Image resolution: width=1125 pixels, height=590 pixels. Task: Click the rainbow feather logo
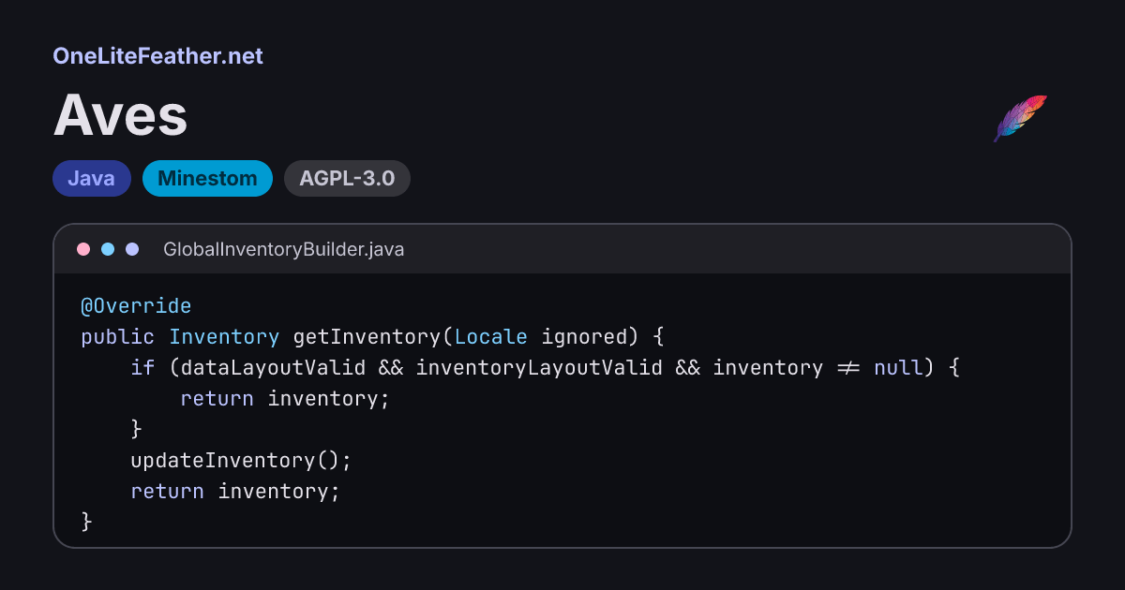click(1020, 119)
